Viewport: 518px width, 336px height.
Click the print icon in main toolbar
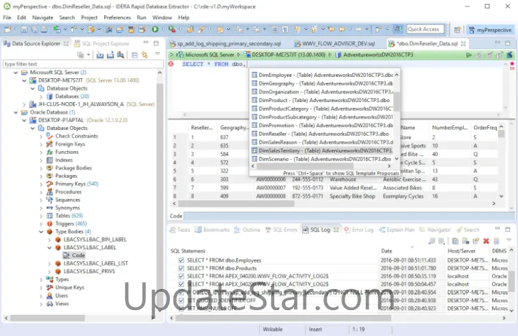point(44,30)
